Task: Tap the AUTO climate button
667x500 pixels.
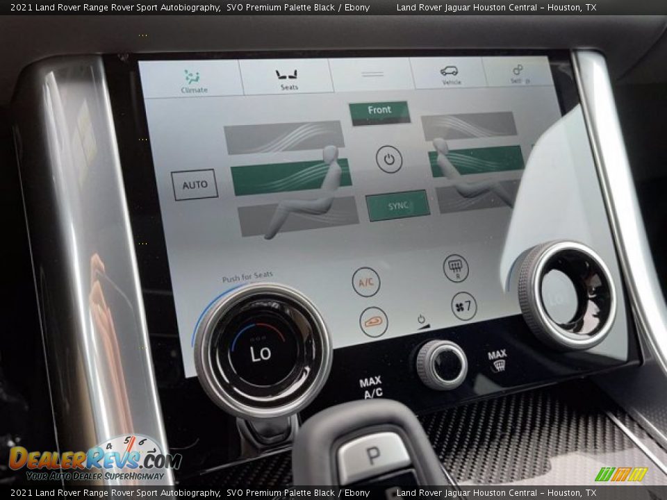Action: [x=195, y=185]
